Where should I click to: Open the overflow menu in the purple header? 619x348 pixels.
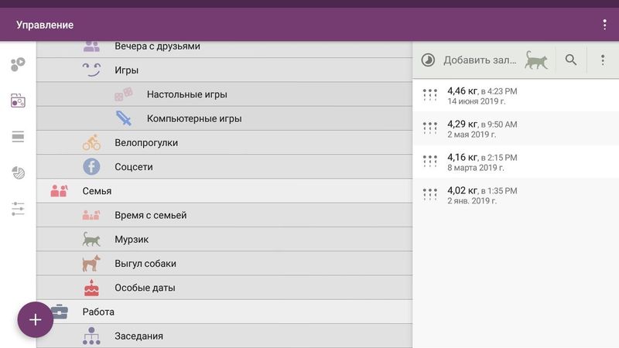[604, 25]
